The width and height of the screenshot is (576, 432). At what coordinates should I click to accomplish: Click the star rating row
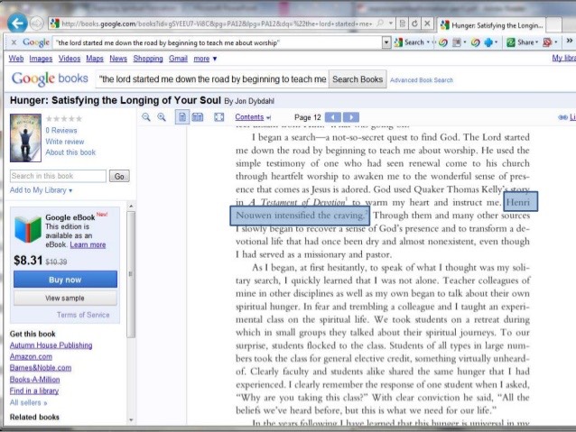coord(64,118)
